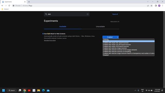Open the notification center icon
This screenshot has width=165, height=93.
pyautogui.click(x=162, y=90)
